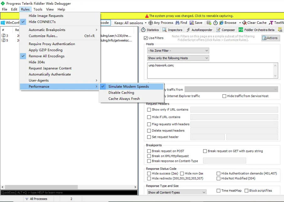
Task: Click the QuickExec command input box
Action: click(x=69, y=193)
